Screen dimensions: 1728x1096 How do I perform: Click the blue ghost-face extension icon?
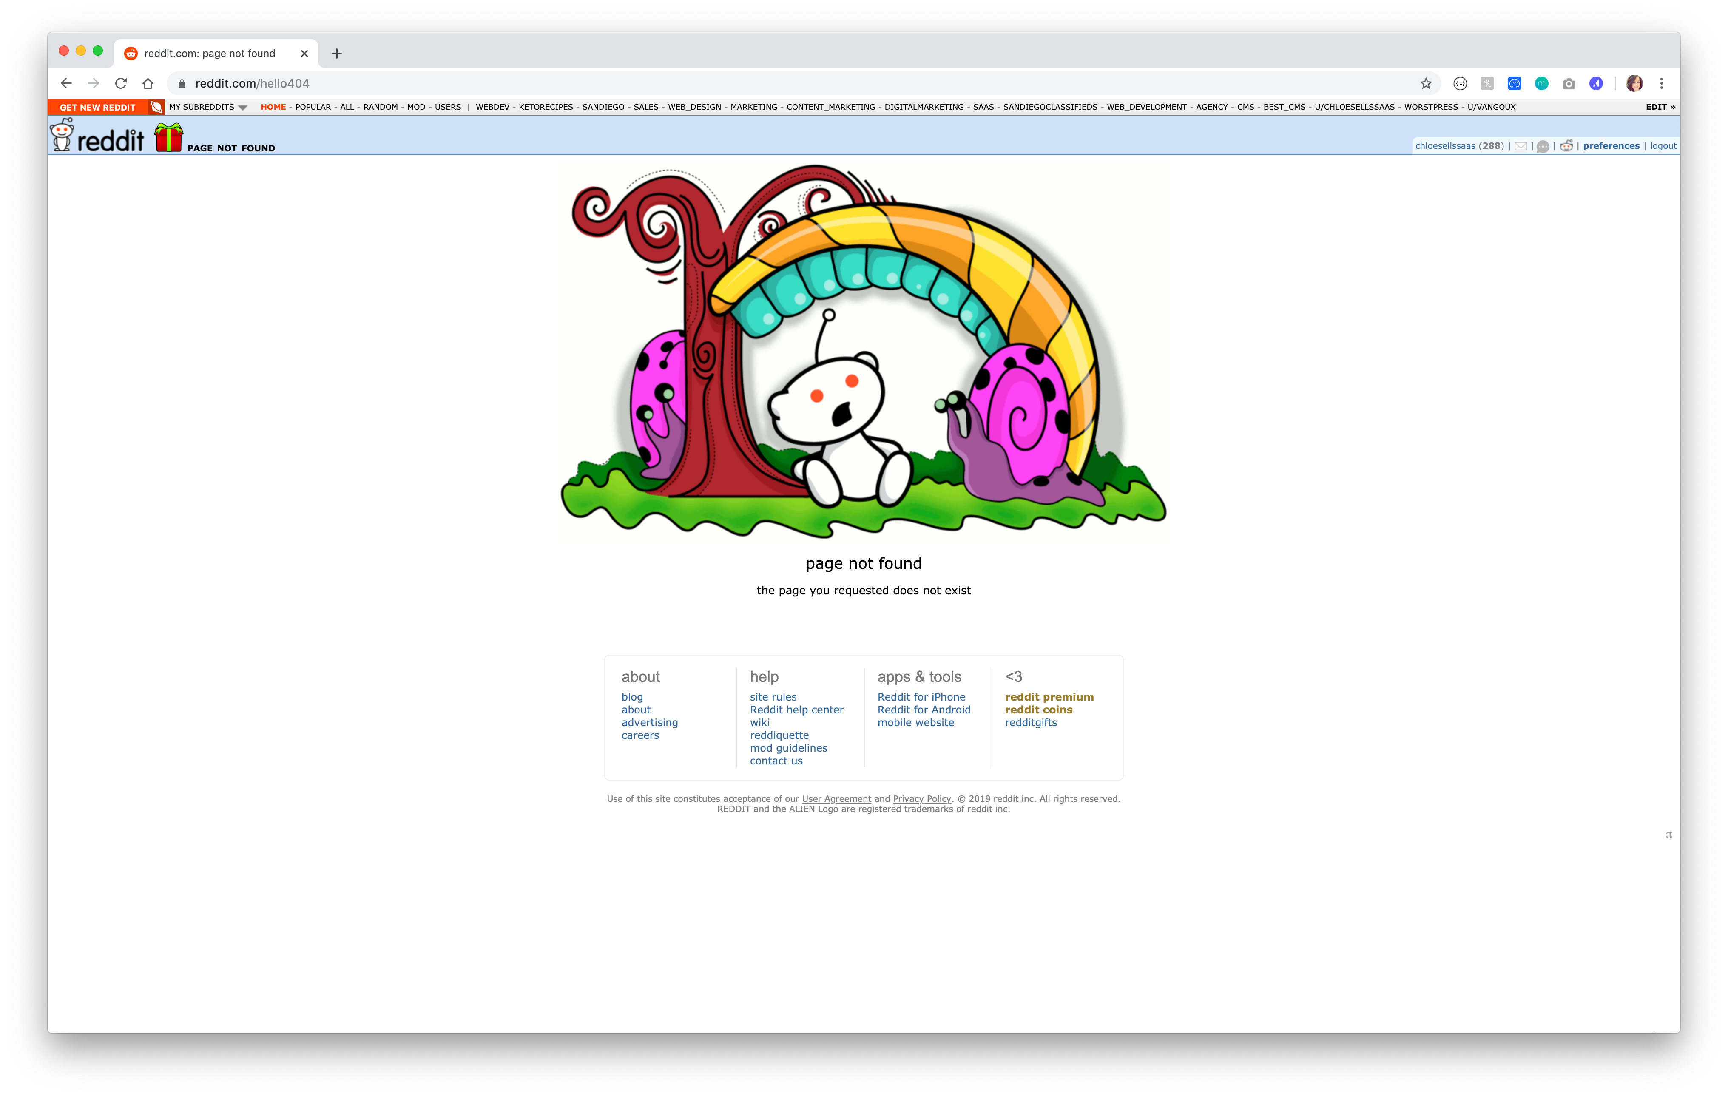tap(1514, 83)
